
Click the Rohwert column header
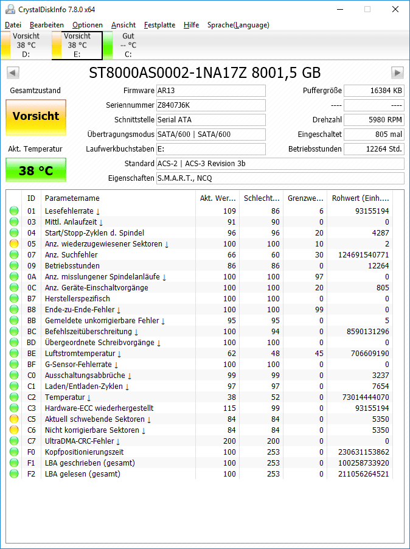360,198
